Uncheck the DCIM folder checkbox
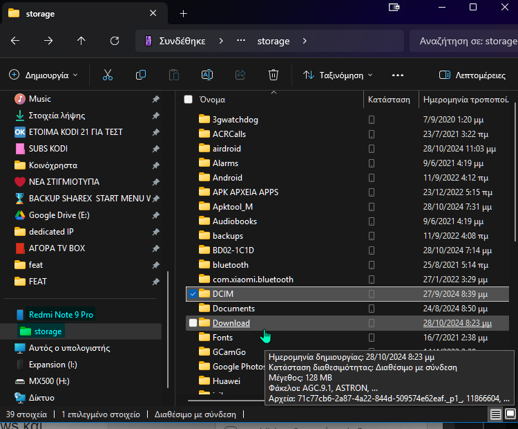 pos(193,293)
